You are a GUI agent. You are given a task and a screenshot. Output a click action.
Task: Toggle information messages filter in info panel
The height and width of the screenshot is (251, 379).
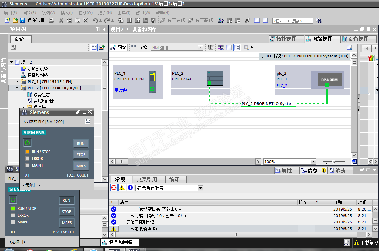130,188
